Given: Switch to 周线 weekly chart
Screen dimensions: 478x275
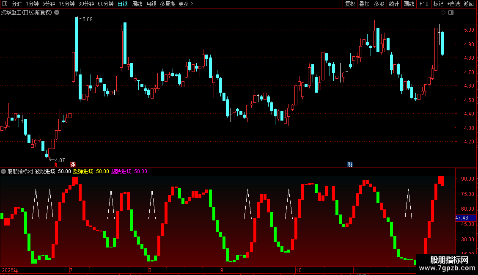Looking at the screenshot, I should pos(137,4).
